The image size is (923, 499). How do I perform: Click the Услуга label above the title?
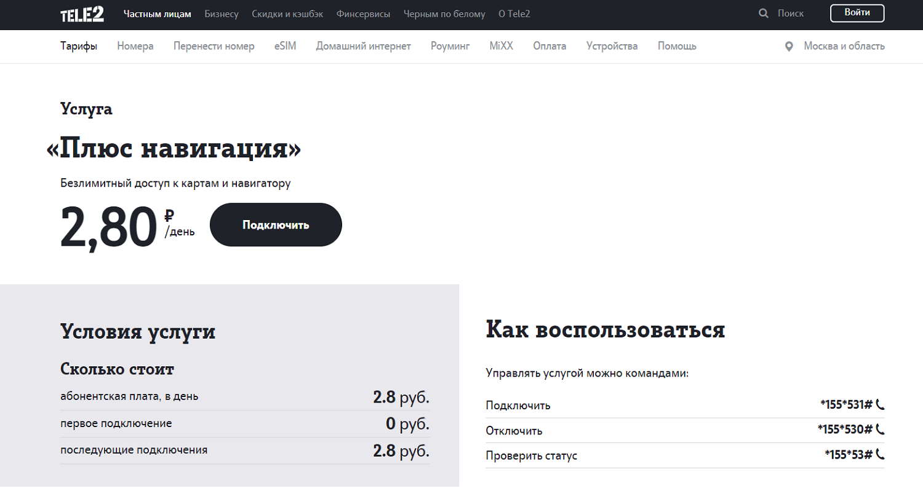click(x=86, y=109)
